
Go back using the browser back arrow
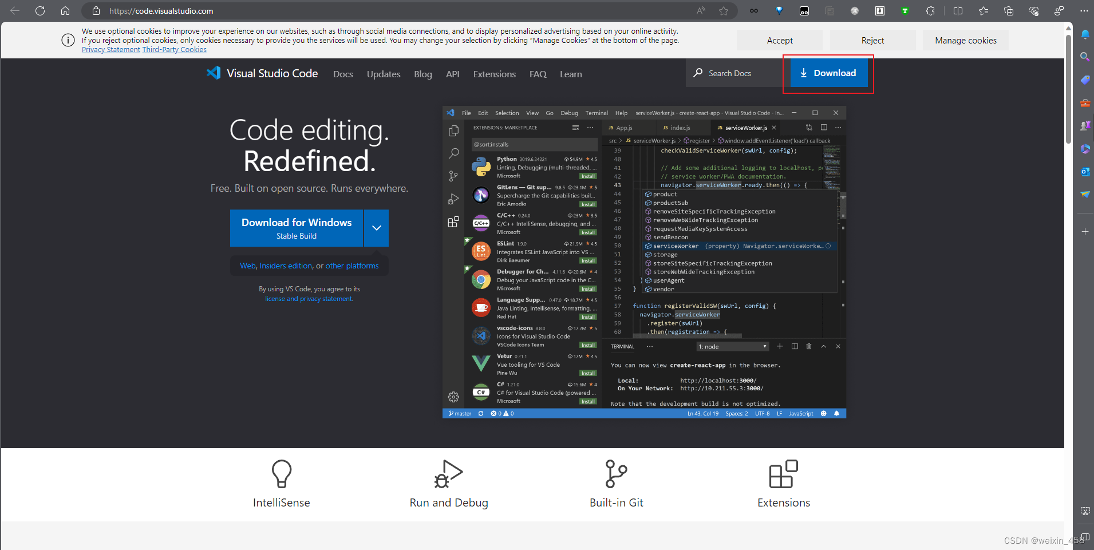tap(15, 11)
